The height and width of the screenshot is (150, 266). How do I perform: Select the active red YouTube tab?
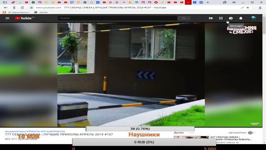(188, 2)
